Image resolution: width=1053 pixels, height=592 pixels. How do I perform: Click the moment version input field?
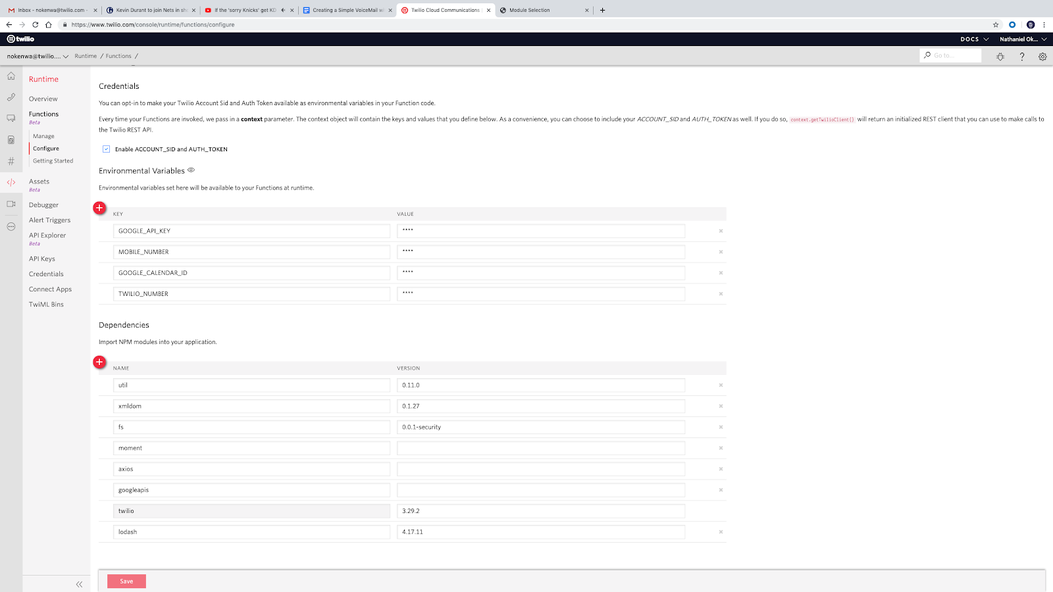[x=540, y=448]
